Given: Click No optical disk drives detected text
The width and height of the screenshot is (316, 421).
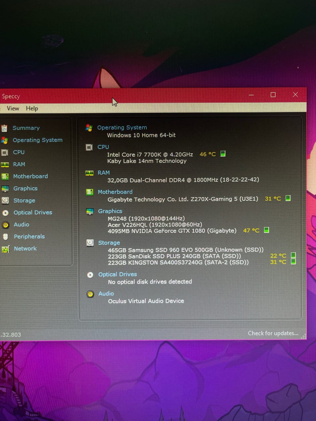Looking at the screenshot, I should tap(150, 282).
